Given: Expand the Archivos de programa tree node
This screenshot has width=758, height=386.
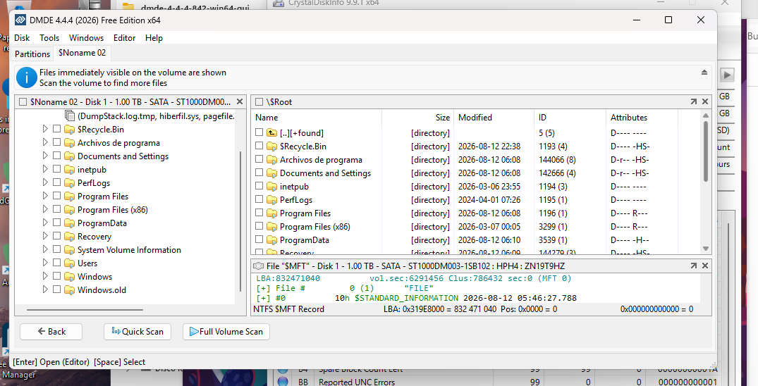Looking at the screenshot, I should tap(45, 142).
